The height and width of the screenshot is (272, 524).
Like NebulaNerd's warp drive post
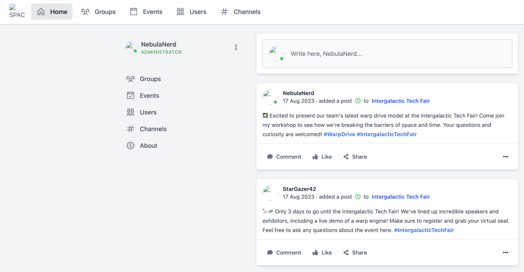pyautogui.click(x=322, y=157)
